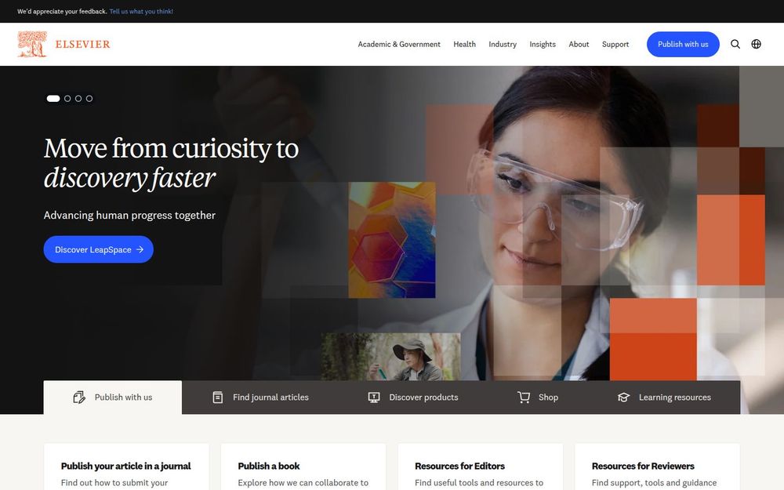Select the second carousel slide dot
Image resolution: width=784 pixels, height=490 pixels.
coord(67,99)
